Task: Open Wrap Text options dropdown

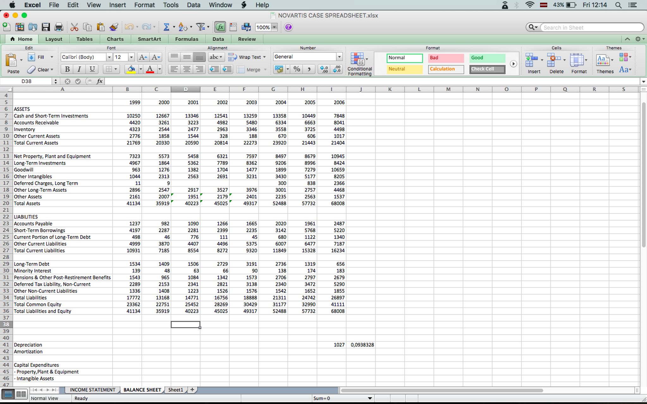Action: 264,57
